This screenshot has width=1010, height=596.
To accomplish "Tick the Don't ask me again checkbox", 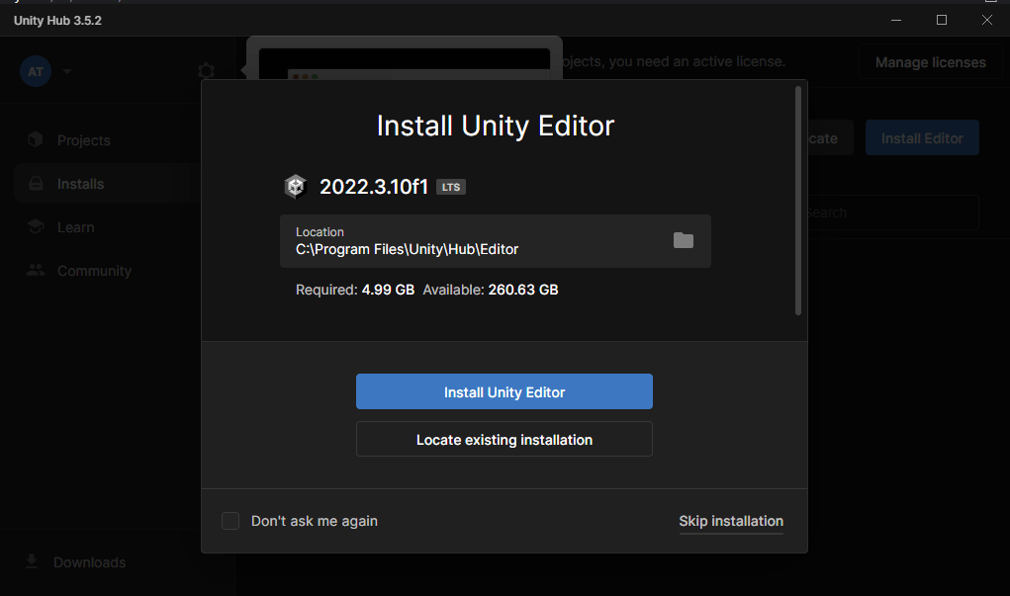I will pyautogui.click(x=230, y=521).
